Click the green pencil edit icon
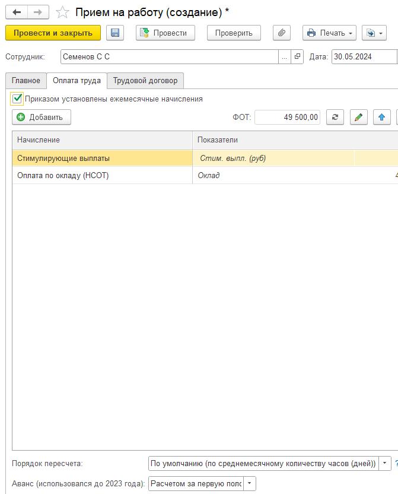 [x=358, y=117]
